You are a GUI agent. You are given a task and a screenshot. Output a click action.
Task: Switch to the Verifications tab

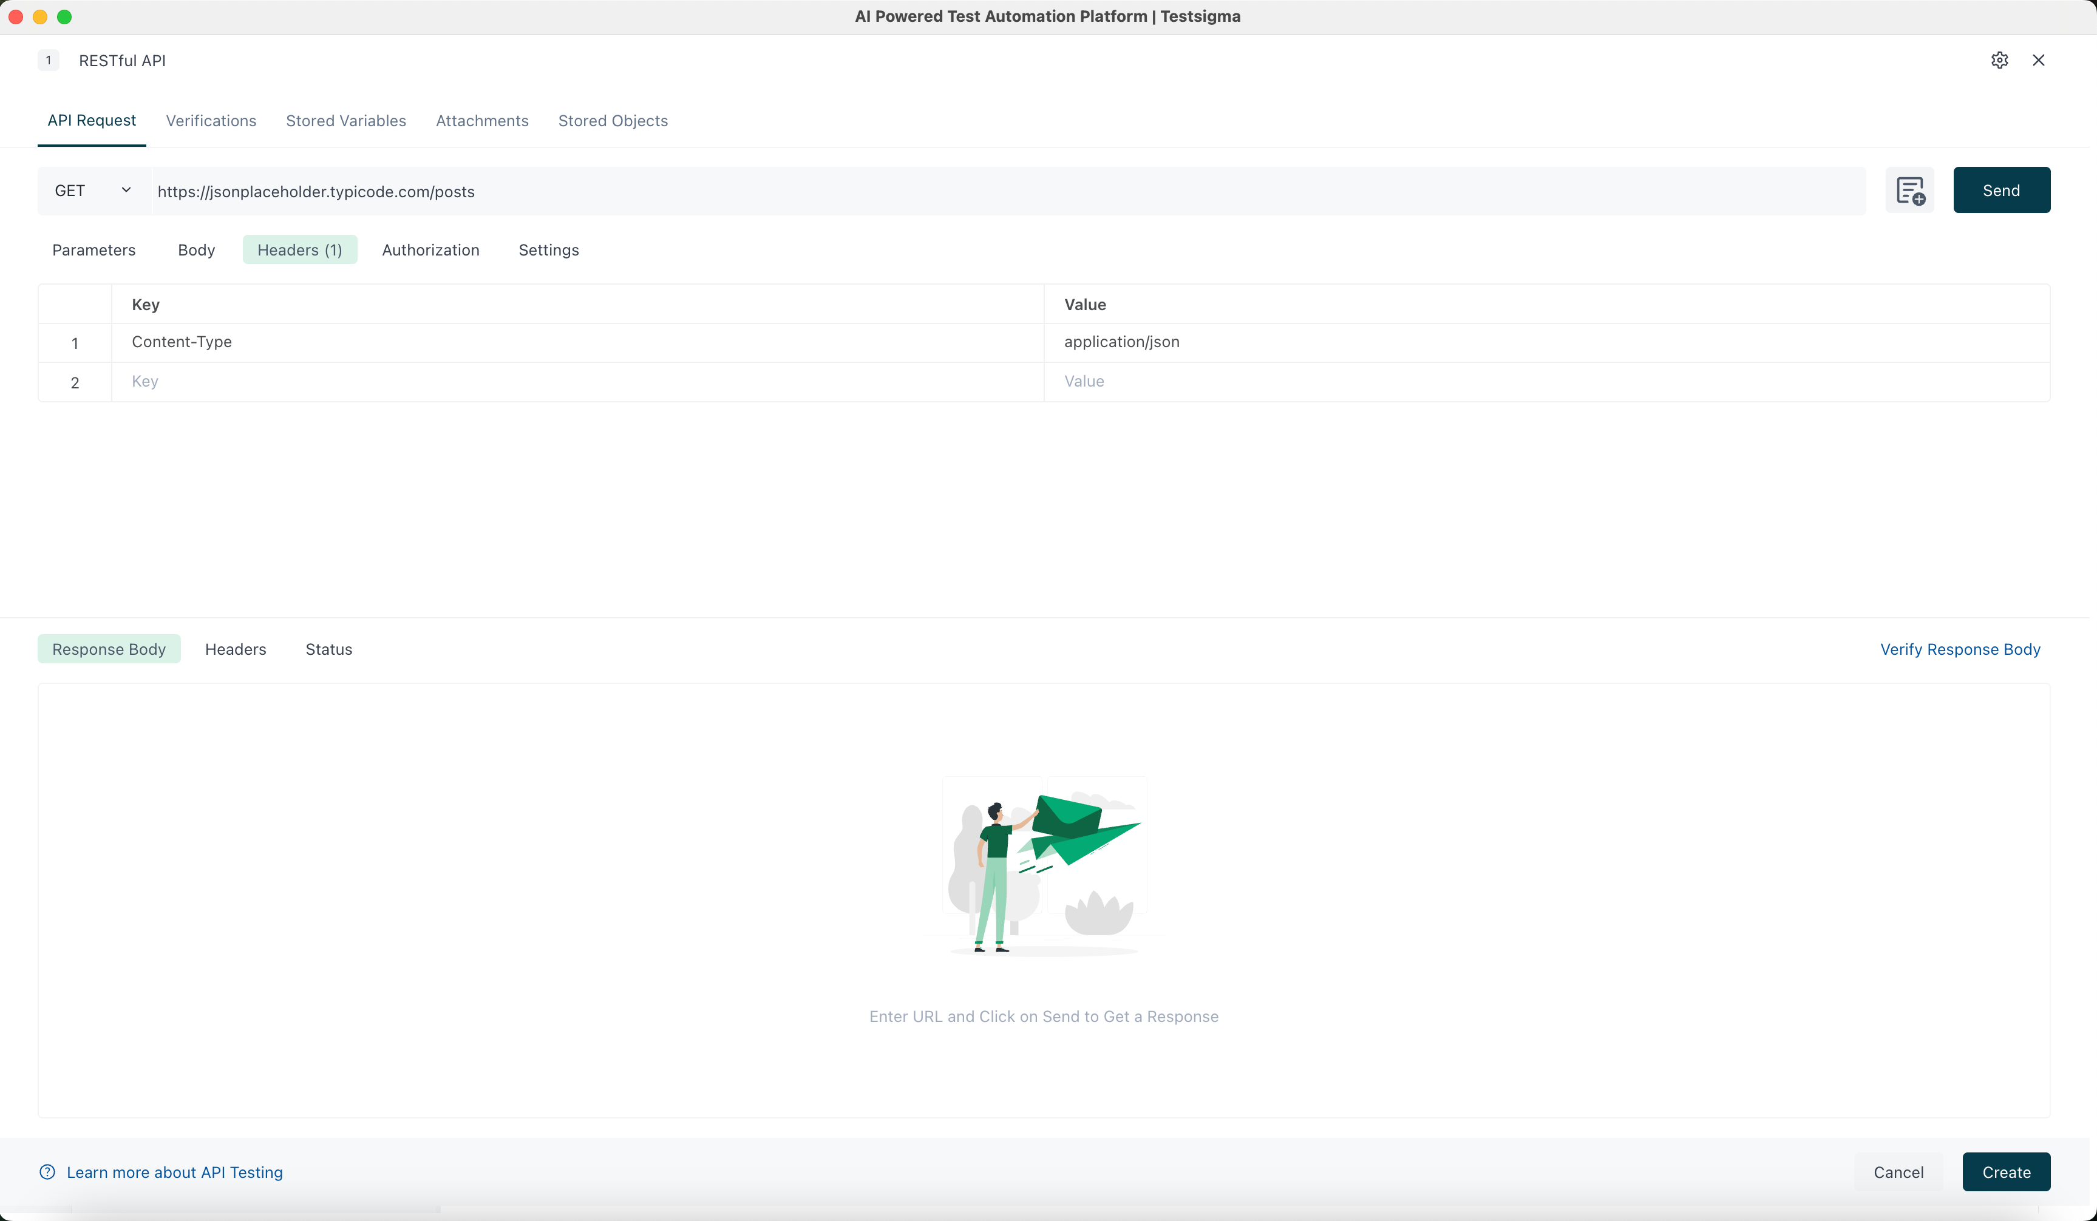click(211, 121)
